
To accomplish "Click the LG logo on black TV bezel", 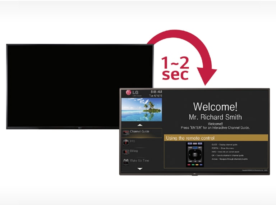I will click(x=80, y=127).
